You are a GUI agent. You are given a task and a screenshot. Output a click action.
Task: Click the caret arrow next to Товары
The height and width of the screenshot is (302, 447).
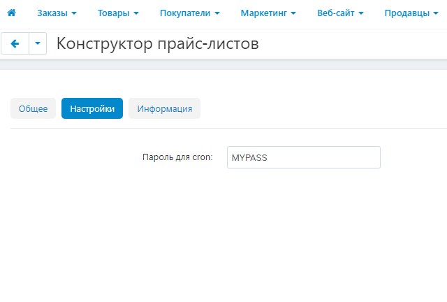coord(135,14)
